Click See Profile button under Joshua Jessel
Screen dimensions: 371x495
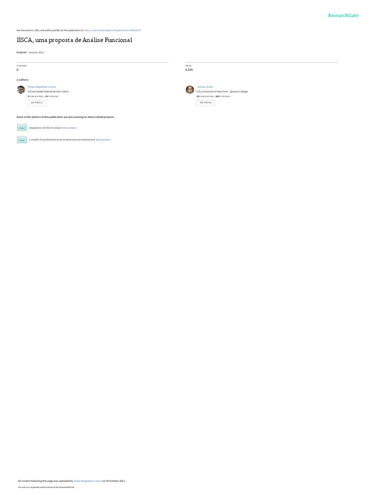click(206, 102)
